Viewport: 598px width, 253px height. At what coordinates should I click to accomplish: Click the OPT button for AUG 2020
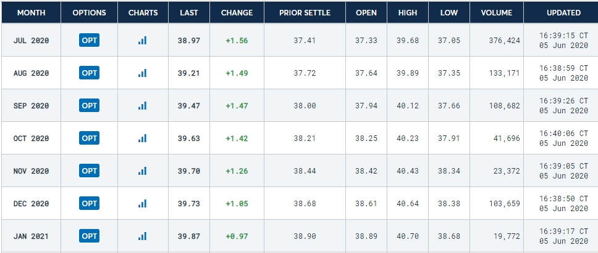click(89, 73)
